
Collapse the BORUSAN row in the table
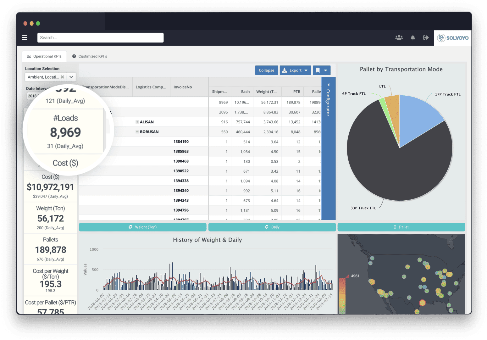point(137,131)
